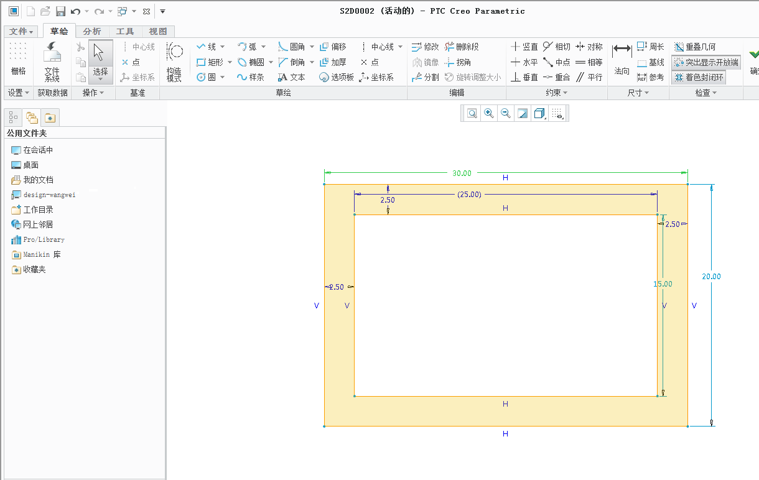Viewport: 759px width, 480px height.
Task: Apply the Symmetric (对称) constraint
Action: [589, 47]
